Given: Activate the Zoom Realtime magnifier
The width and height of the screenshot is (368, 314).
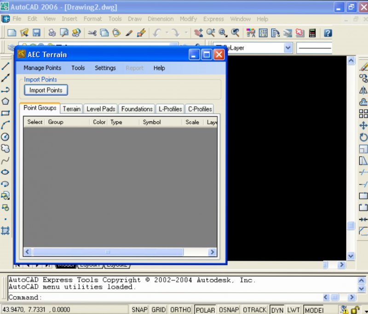Looking at the screenshot, I should coord(211,33).
